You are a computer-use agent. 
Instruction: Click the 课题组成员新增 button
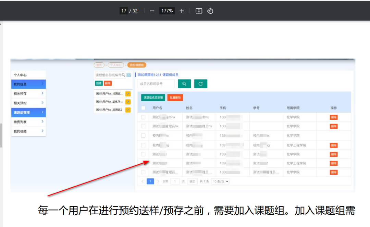pyautogui.click(x=153, y=98)
